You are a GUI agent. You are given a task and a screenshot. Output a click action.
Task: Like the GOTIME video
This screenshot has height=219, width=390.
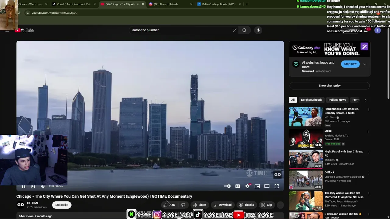(x=169, y=205)
